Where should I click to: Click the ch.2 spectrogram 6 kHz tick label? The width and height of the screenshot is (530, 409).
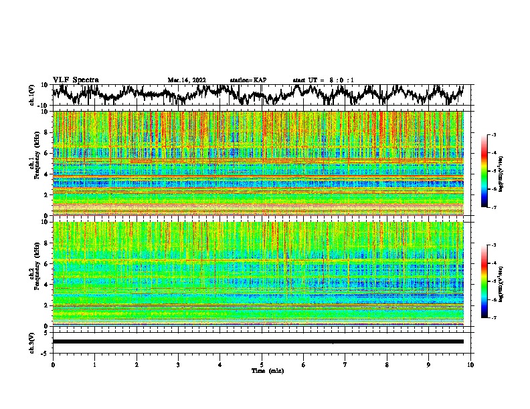[47, 264]
